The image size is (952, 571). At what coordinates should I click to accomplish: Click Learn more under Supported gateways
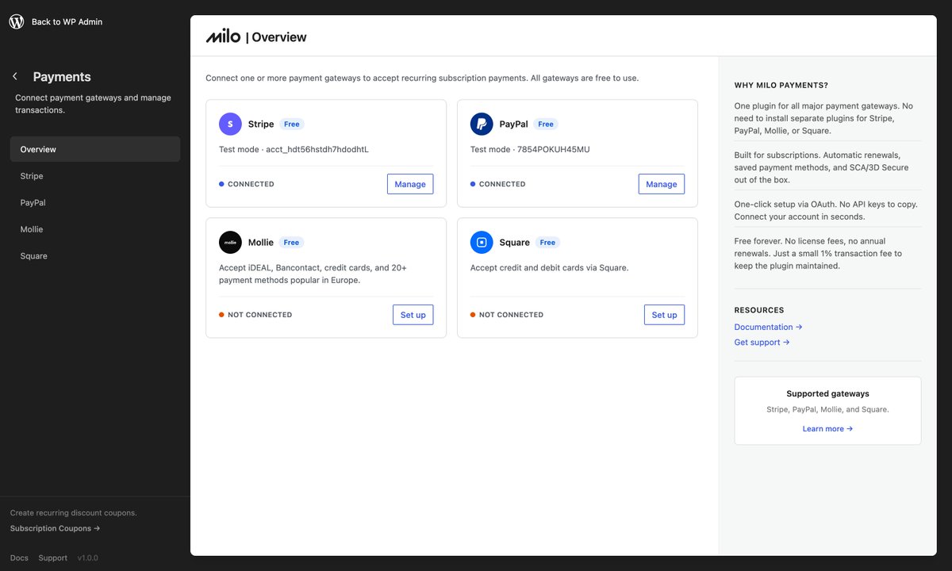827,429
